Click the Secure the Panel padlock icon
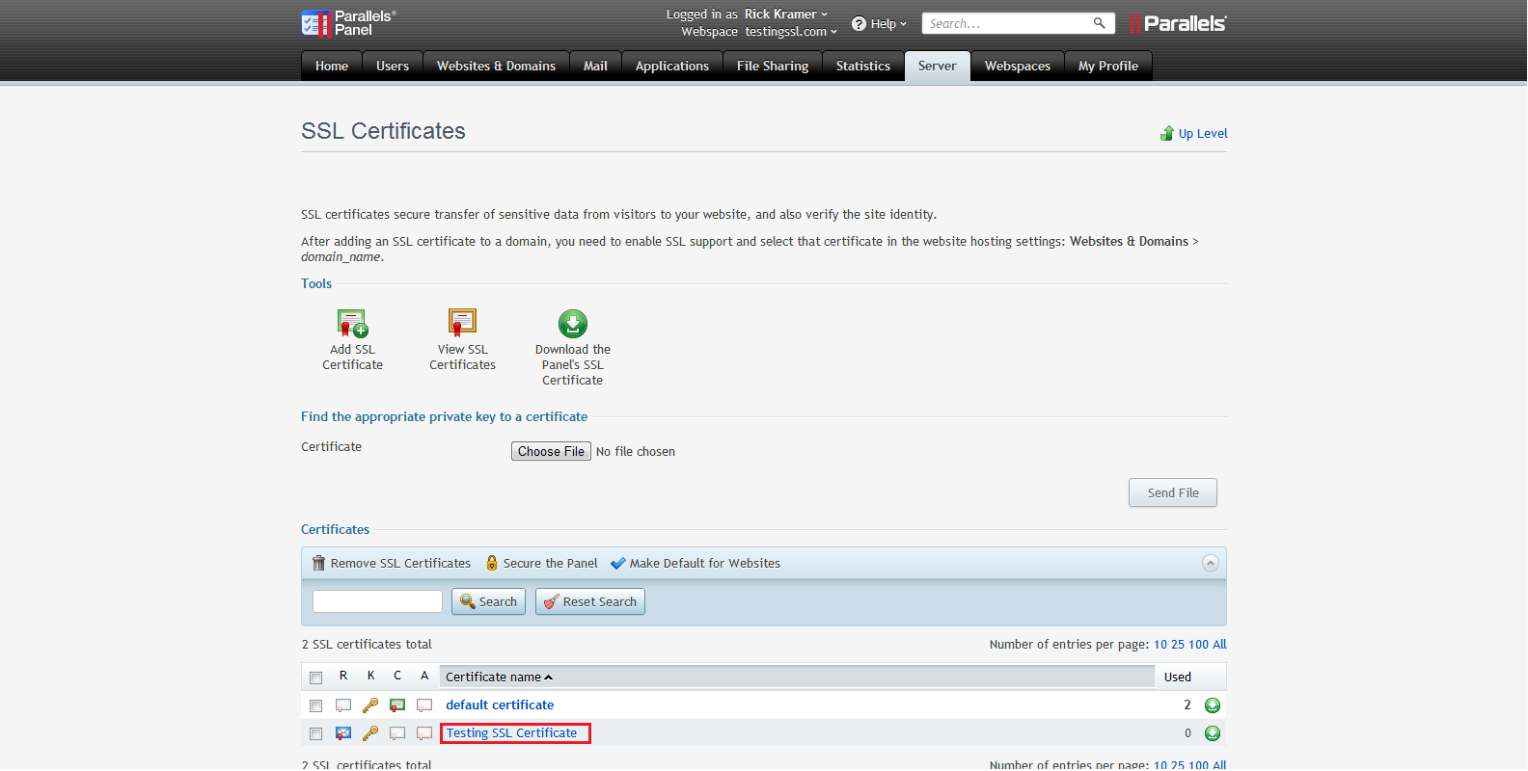Screen dimensions: 1528x771 [492, 563]
